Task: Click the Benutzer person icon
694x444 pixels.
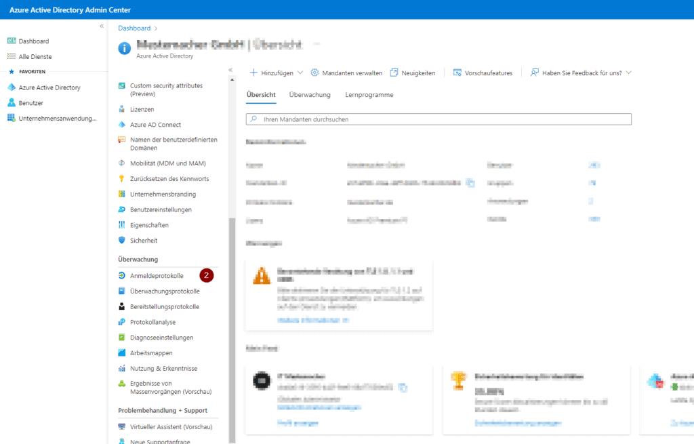Action: (x=12, y=103)
